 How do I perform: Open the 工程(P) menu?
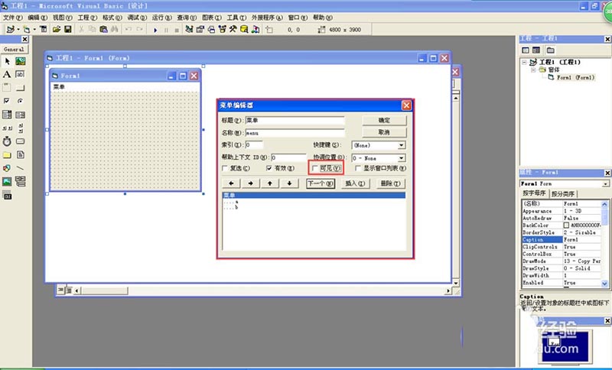(87, 18)
